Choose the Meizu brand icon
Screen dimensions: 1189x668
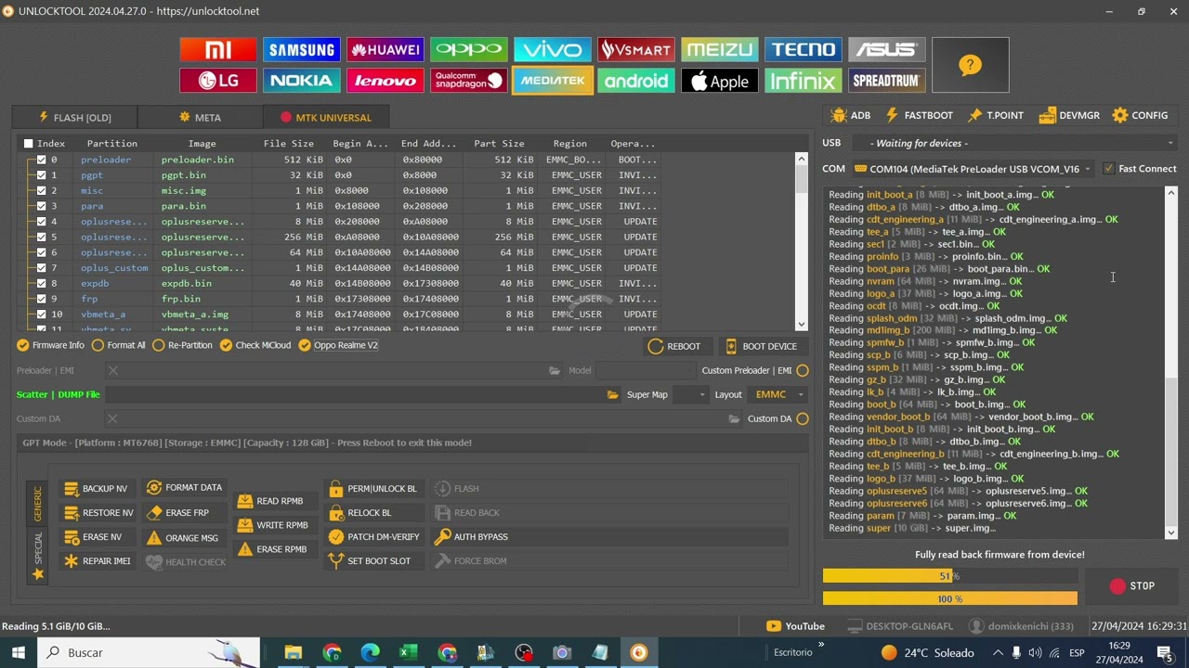720,49
